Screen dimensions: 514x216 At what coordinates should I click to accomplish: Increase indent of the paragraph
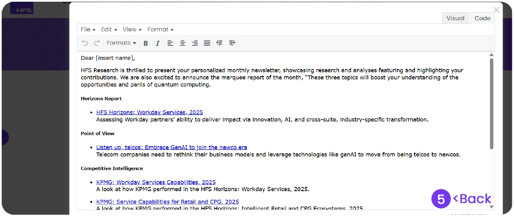[232, 43]
